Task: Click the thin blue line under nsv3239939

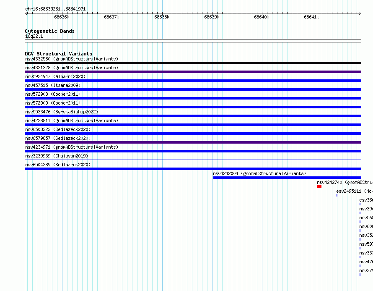Action: click(x=193, y=160)
